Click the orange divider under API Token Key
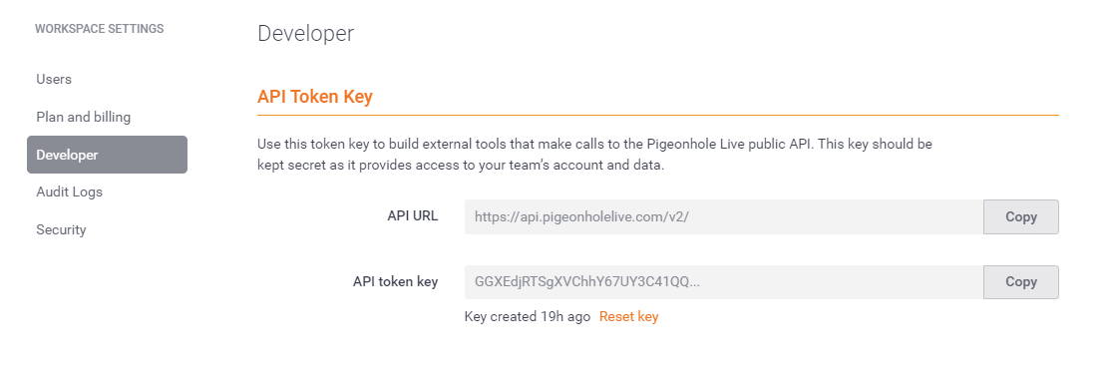Image resolution: width=1113 pixels, height=381 pixels. (x=657, y=115)
